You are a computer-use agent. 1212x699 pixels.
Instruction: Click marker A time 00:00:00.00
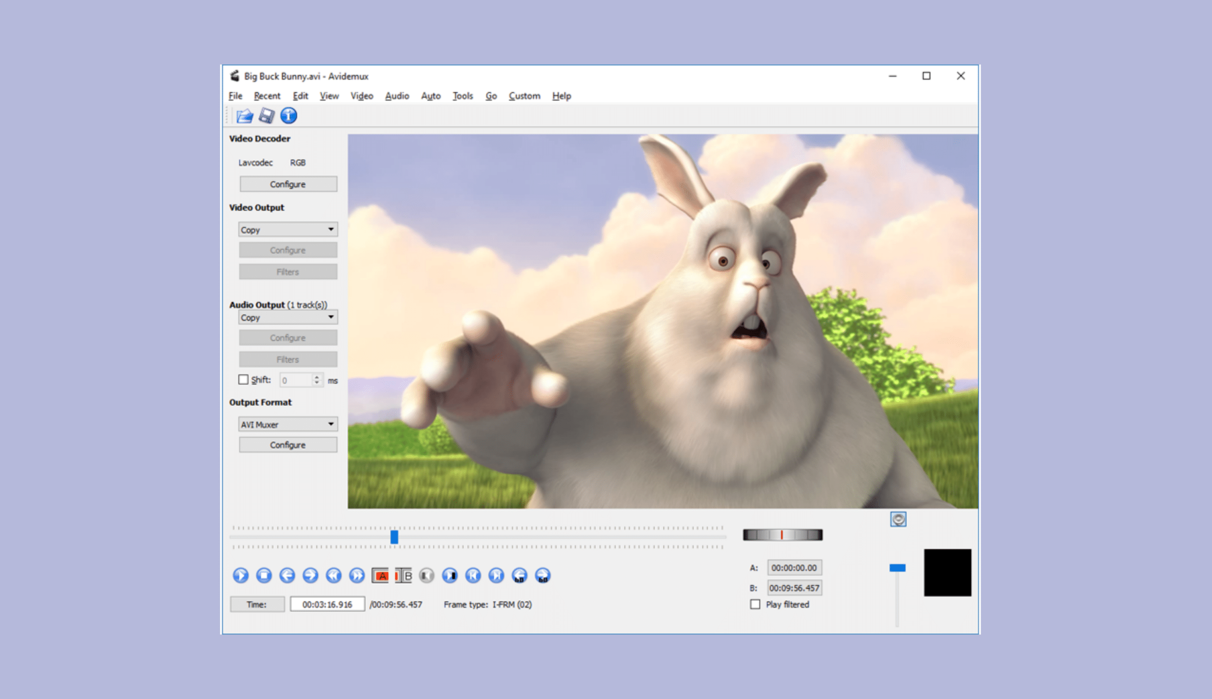794,568
